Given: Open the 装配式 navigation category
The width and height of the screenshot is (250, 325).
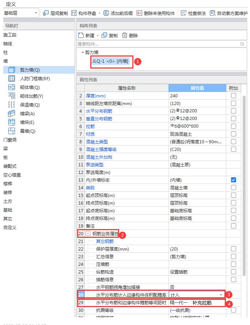Looking at the screenshot, I should point(10,166).
